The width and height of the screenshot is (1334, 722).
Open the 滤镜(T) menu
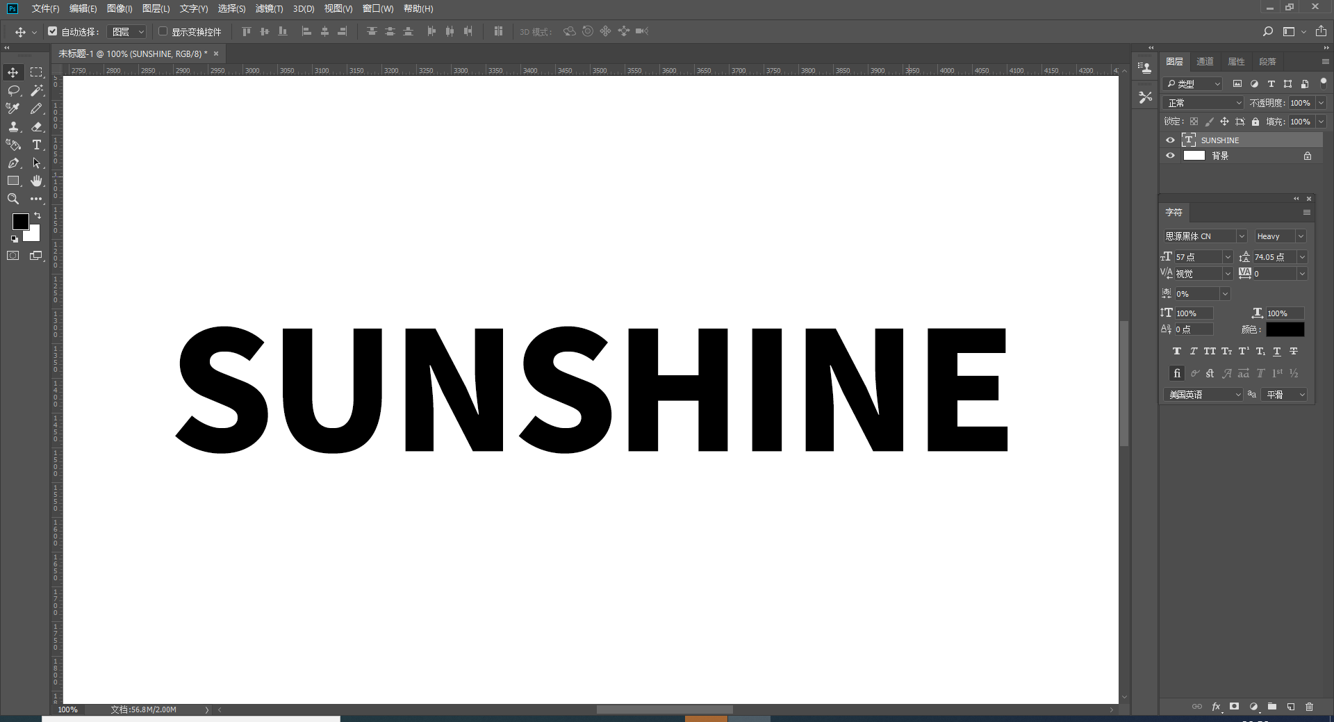[x=269, y=8]
